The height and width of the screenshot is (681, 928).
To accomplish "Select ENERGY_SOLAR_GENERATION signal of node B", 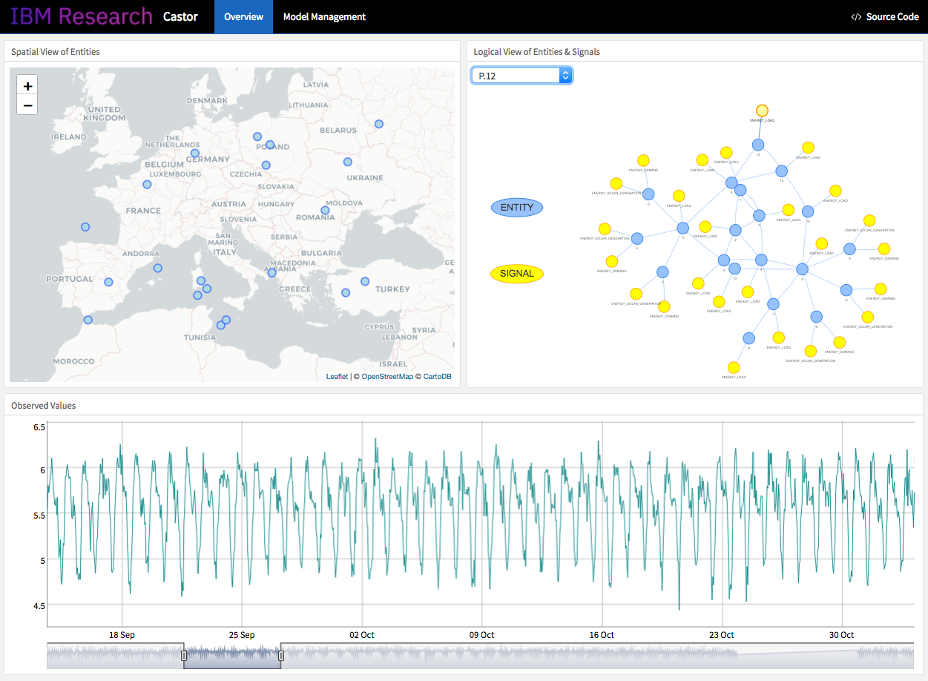I will click(x=811, y=351).
